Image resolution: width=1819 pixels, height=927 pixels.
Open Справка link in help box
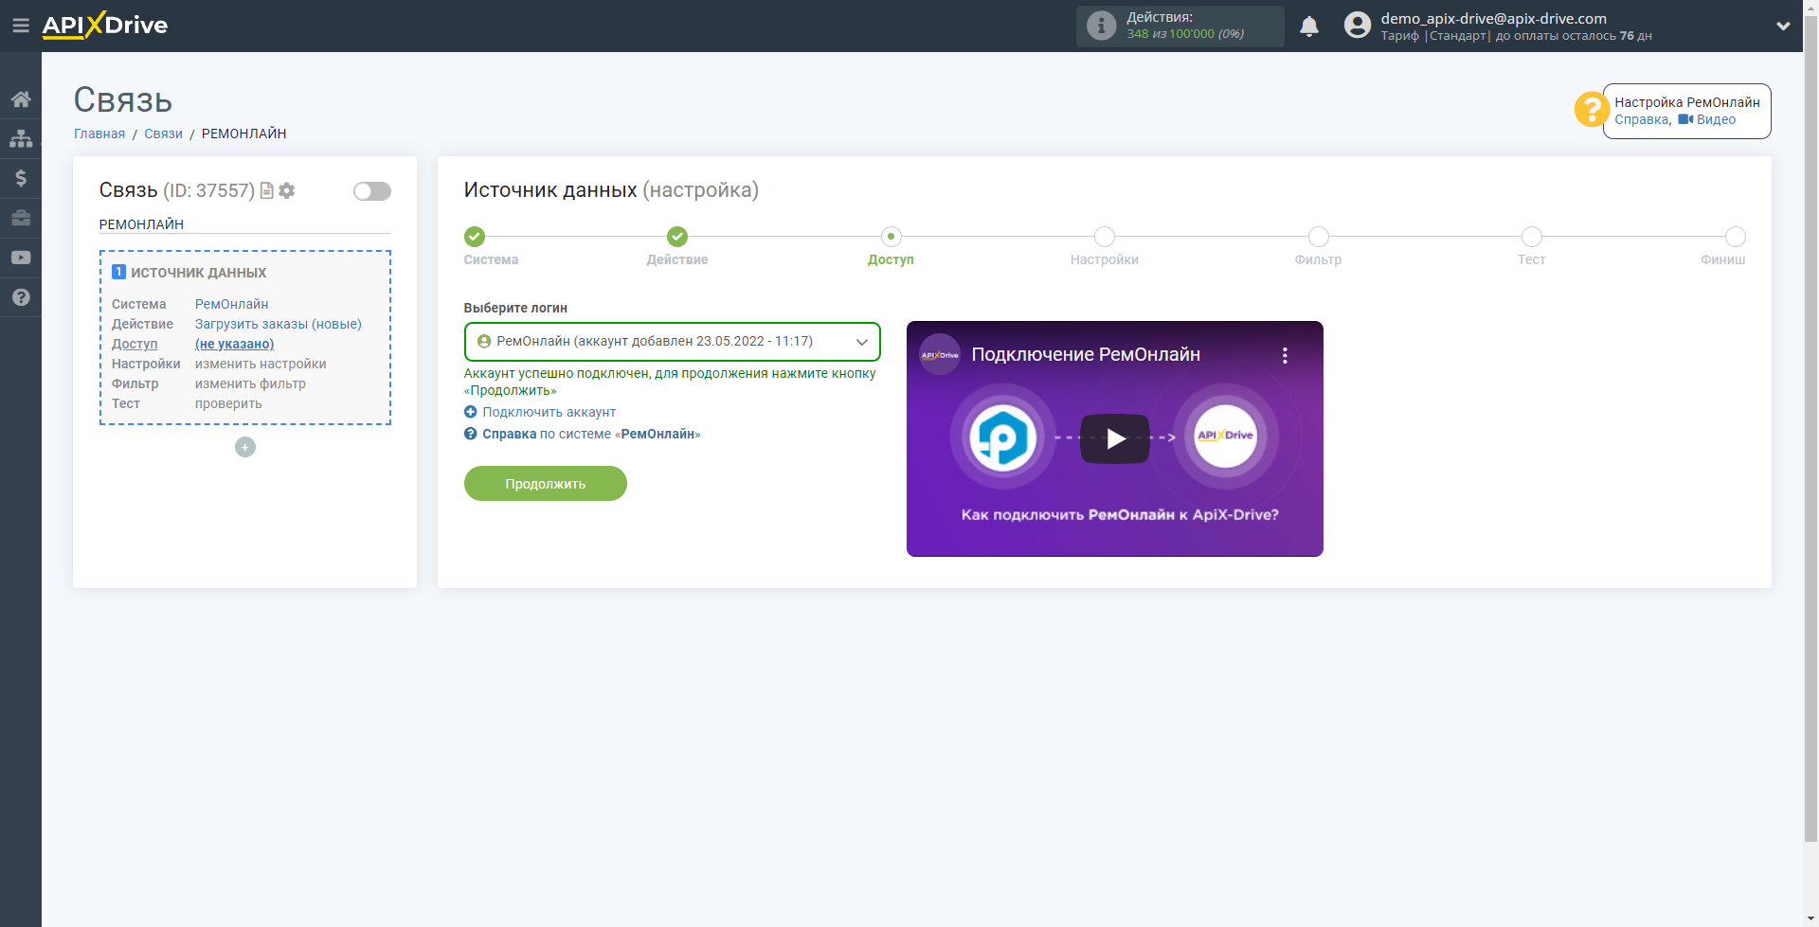pyautogui.click(x=1642, y=119)
